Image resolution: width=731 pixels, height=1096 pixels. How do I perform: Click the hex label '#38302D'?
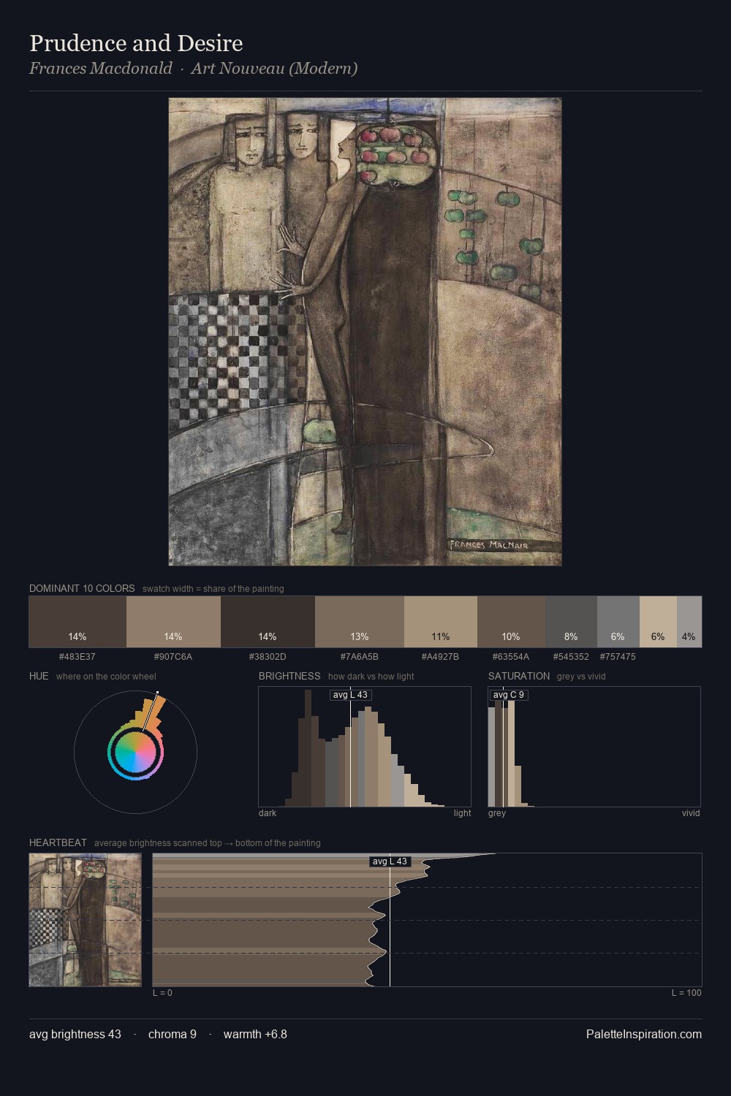(x=268, y=656)
